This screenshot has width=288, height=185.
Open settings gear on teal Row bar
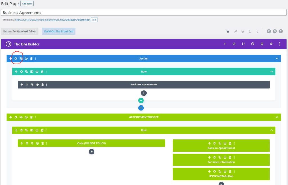[x=21, y=72]
